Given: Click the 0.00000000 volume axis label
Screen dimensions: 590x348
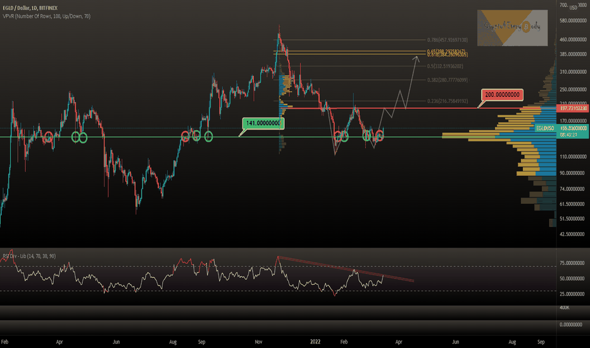Looking at the screenshot, I should coord(571,325).
